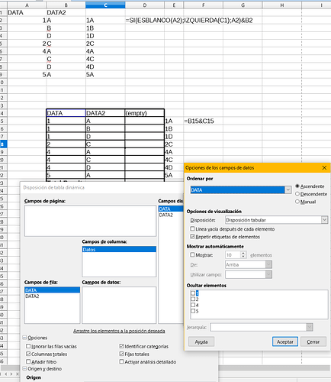The image size is (331, 382).
Task: Select column C header
Action: point(105,5)
